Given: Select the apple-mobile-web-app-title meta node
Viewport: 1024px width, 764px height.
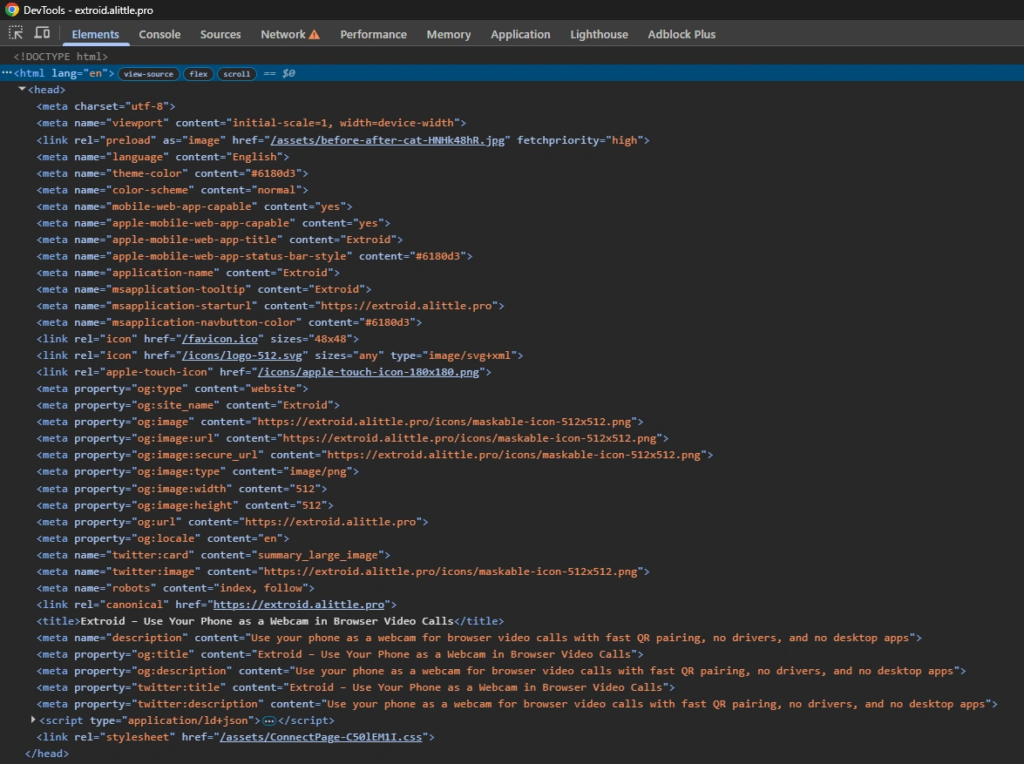Looking at the screenshot, I should [x=220, y=239].
